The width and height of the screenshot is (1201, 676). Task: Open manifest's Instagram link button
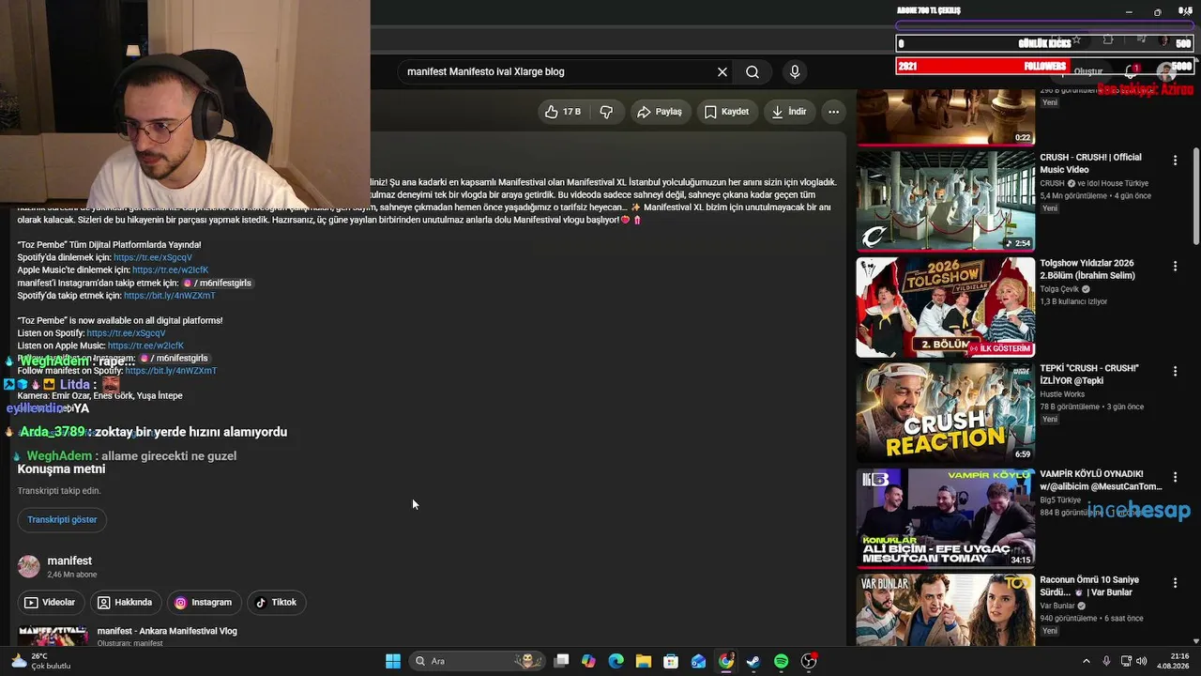point(205,603)
